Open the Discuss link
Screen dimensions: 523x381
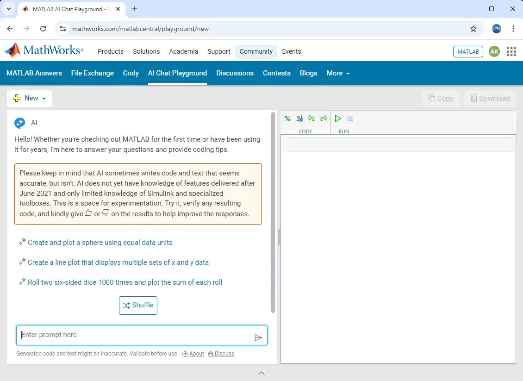pos(221,354)
